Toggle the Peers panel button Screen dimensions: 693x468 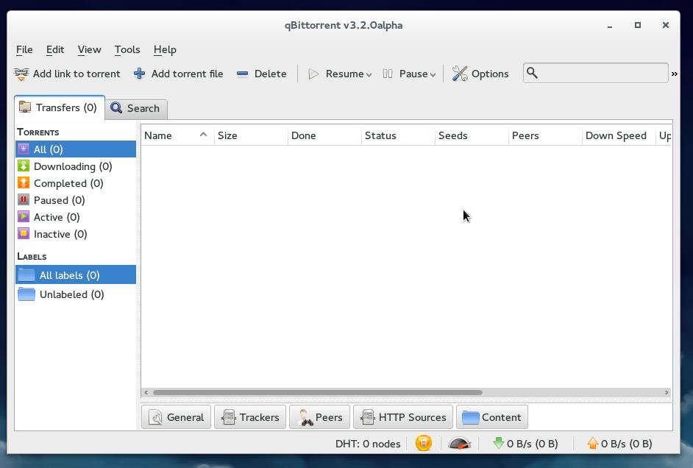(x=320, y=417)
